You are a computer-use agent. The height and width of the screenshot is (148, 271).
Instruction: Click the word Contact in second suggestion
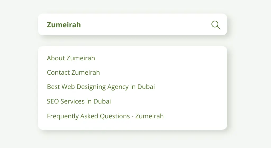point(58,72)
